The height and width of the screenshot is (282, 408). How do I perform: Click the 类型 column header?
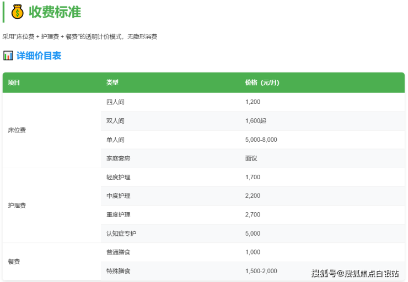tap(112, 82)
